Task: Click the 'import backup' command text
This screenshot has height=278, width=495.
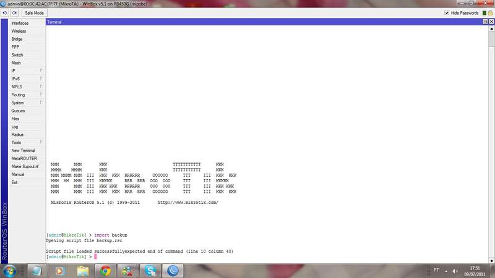Action: (111, 235)
